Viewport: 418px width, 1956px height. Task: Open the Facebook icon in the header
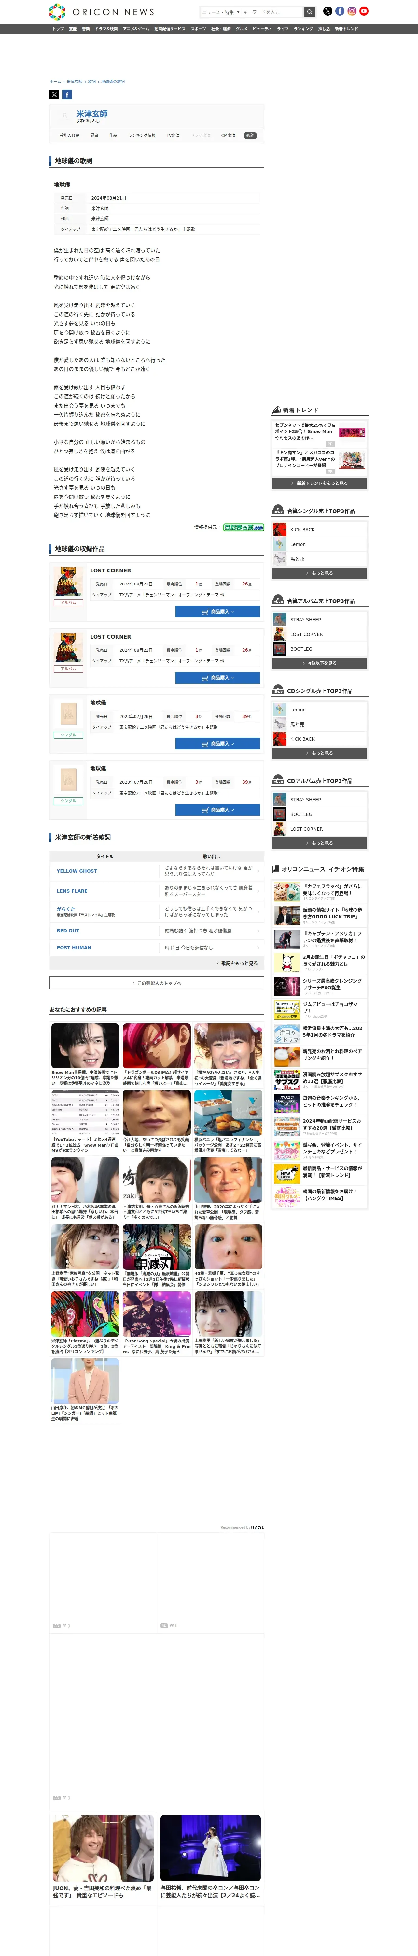[x=340, y=11]
